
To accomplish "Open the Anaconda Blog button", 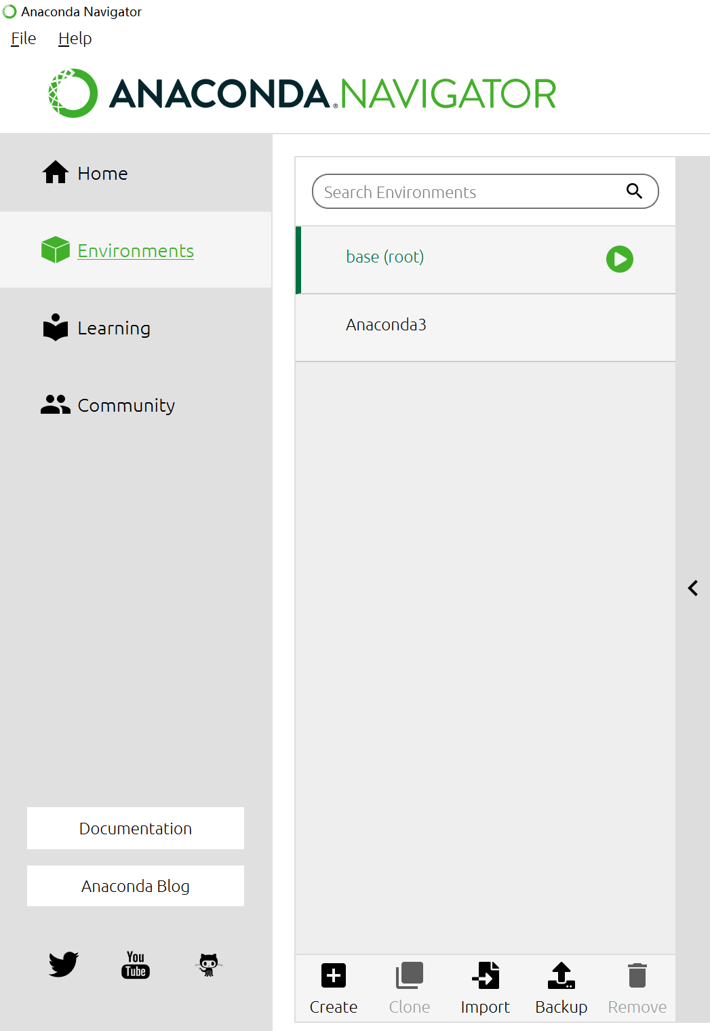I will coord(136,886).
